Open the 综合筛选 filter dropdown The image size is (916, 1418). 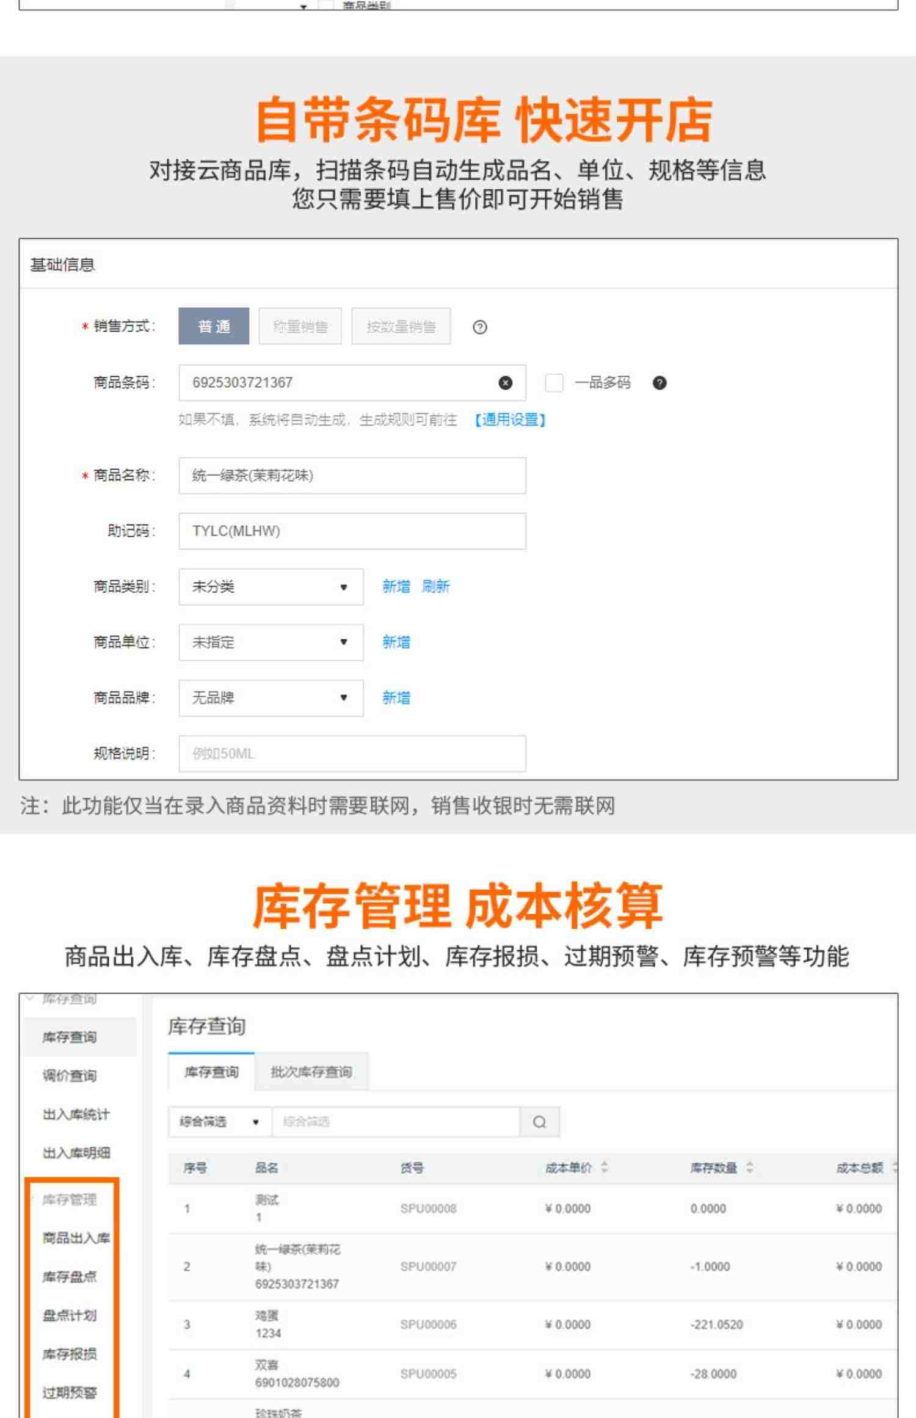point(220,1122)
